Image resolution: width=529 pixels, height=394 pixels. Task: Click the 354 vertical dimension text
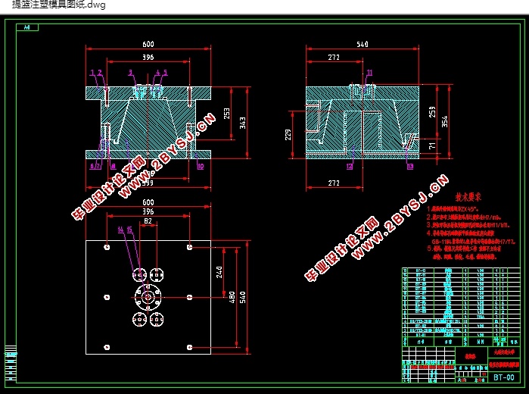445,122
